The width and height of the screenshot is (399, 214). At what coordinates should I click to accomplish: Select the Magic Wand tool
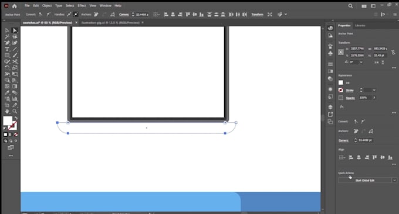(7, 37)
